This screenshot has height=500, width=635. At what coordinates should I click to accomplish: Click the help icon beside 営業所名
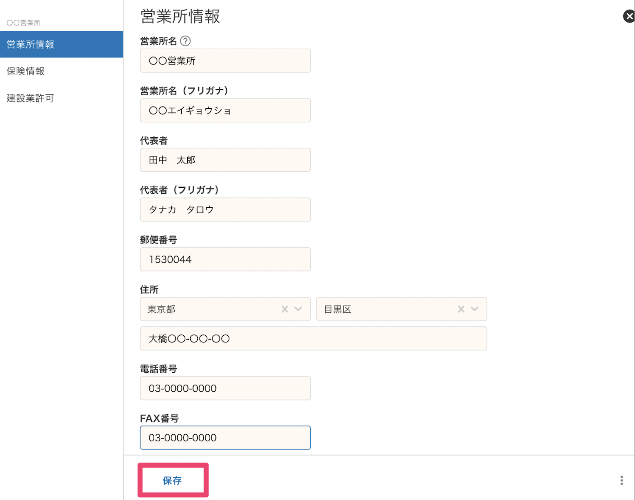point(185,41)
